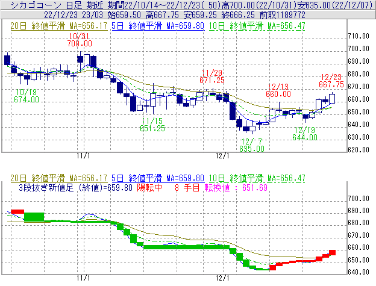Click the latest red block in new-price chart

click(x=332, y=252)
